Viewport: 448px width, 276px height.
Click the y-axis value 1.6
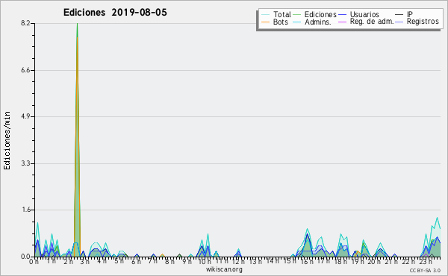coord(25,210)
